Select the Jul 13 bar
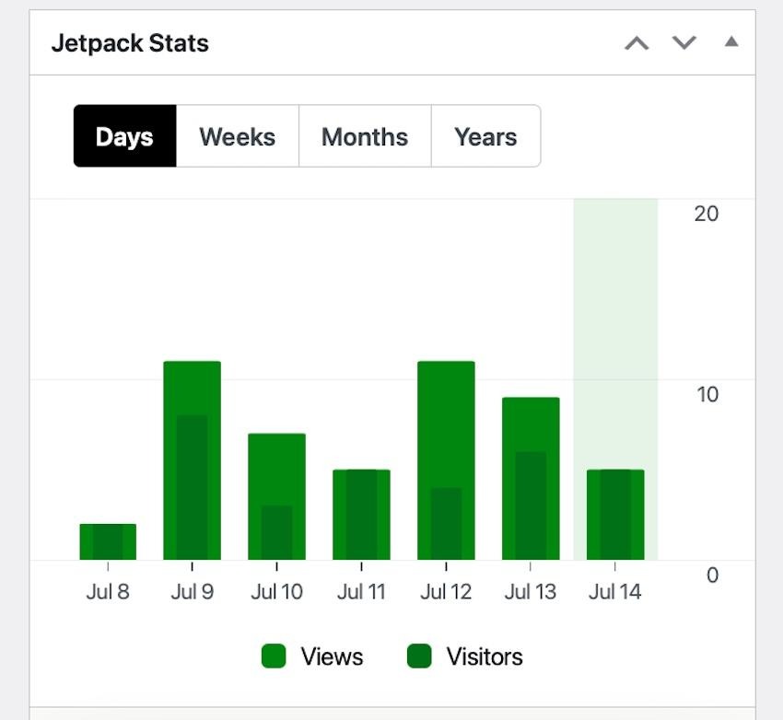This screenshot has height=720, width=783. (x=531, y=479)
